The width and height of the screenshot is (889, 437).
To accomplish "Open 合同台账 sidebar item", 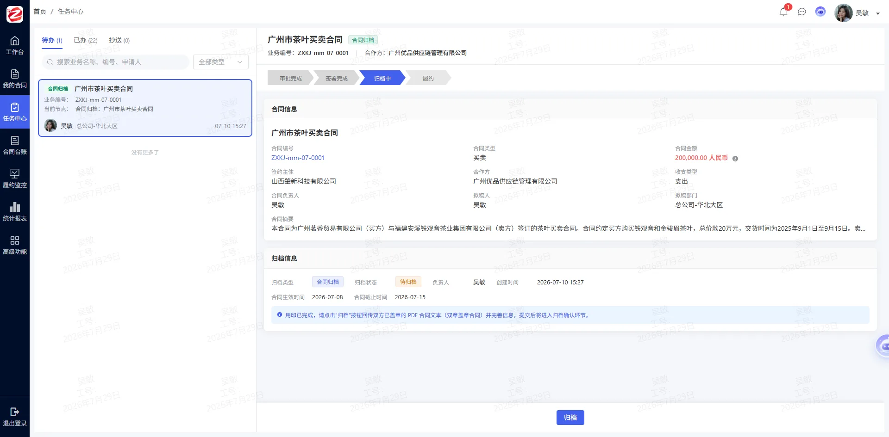I will (15, 145).
